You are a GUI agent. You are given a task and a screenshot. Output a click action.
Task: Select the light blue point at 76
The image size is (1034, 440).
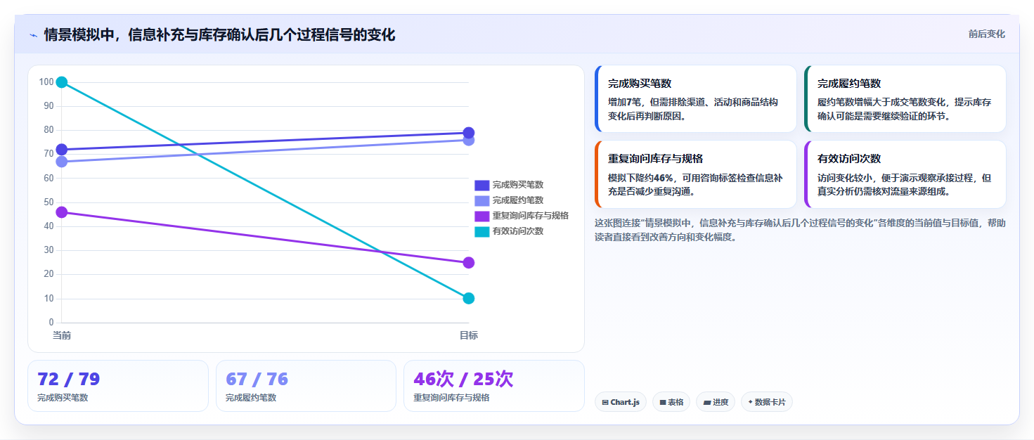[469, 141]
